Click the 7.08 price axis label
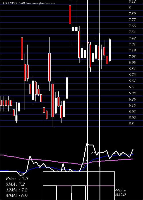 pyautogui.click(x=132, y=56)
